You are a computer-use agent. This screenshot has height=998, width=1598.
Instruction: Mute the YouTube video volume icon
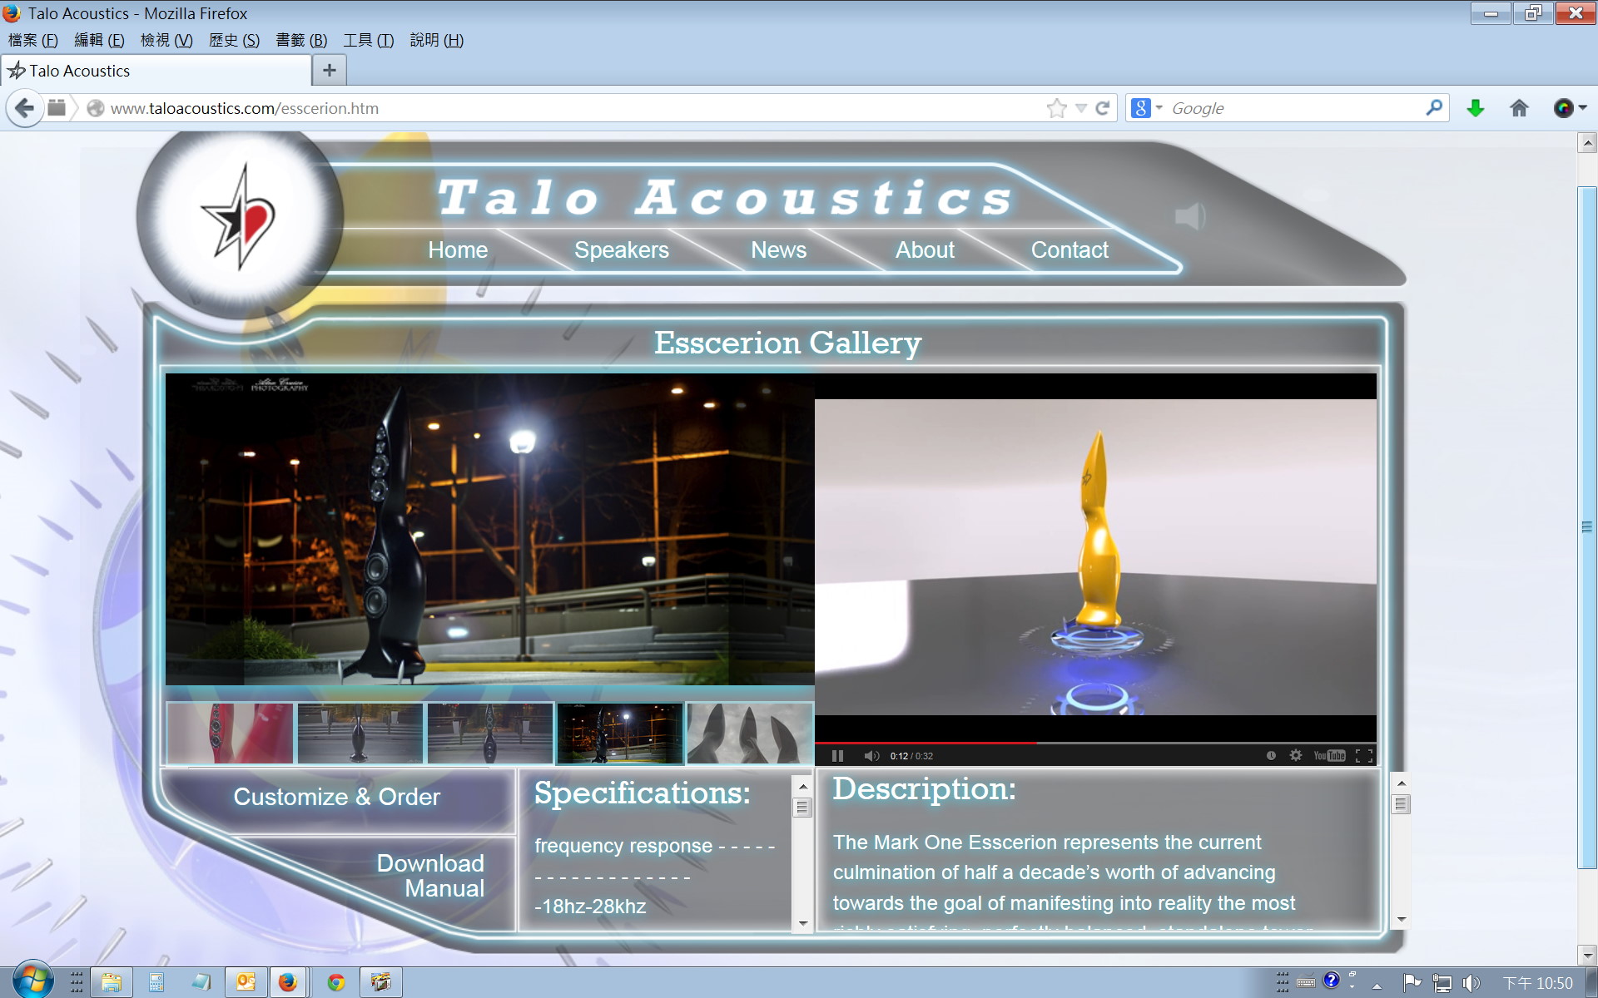tap(871, 756)
